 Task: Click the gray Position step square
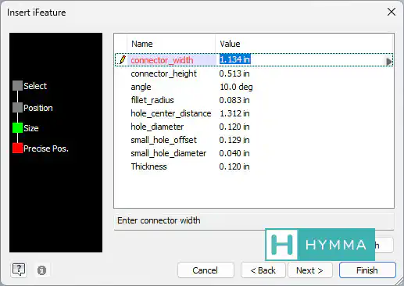17,108
